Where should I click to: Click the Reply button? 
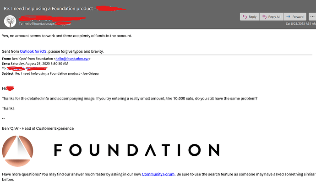pos(250,16)
